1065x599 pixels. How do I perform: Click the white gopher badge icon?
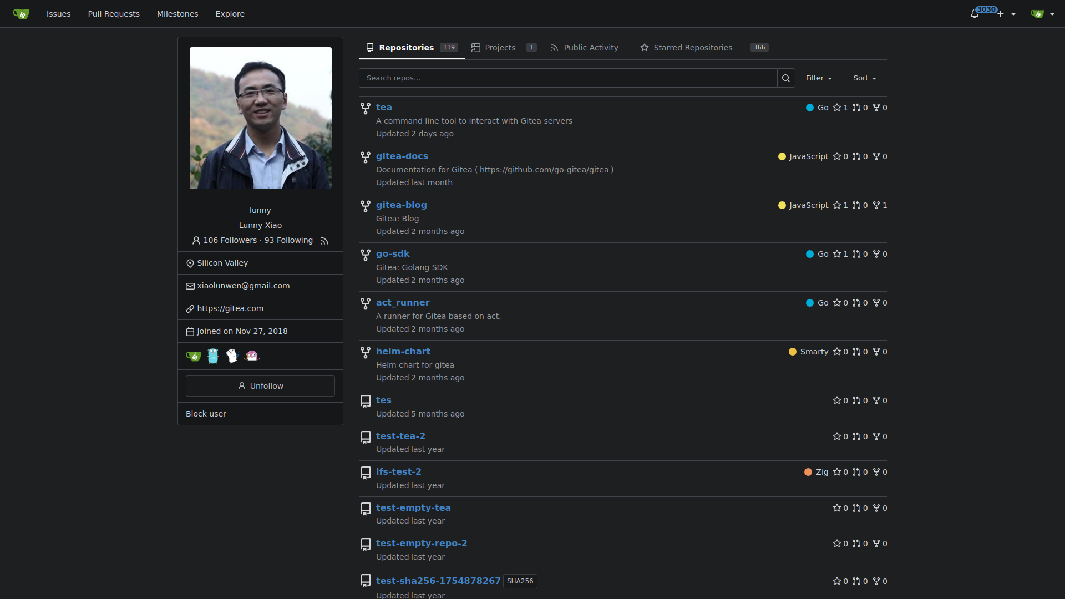232,356
